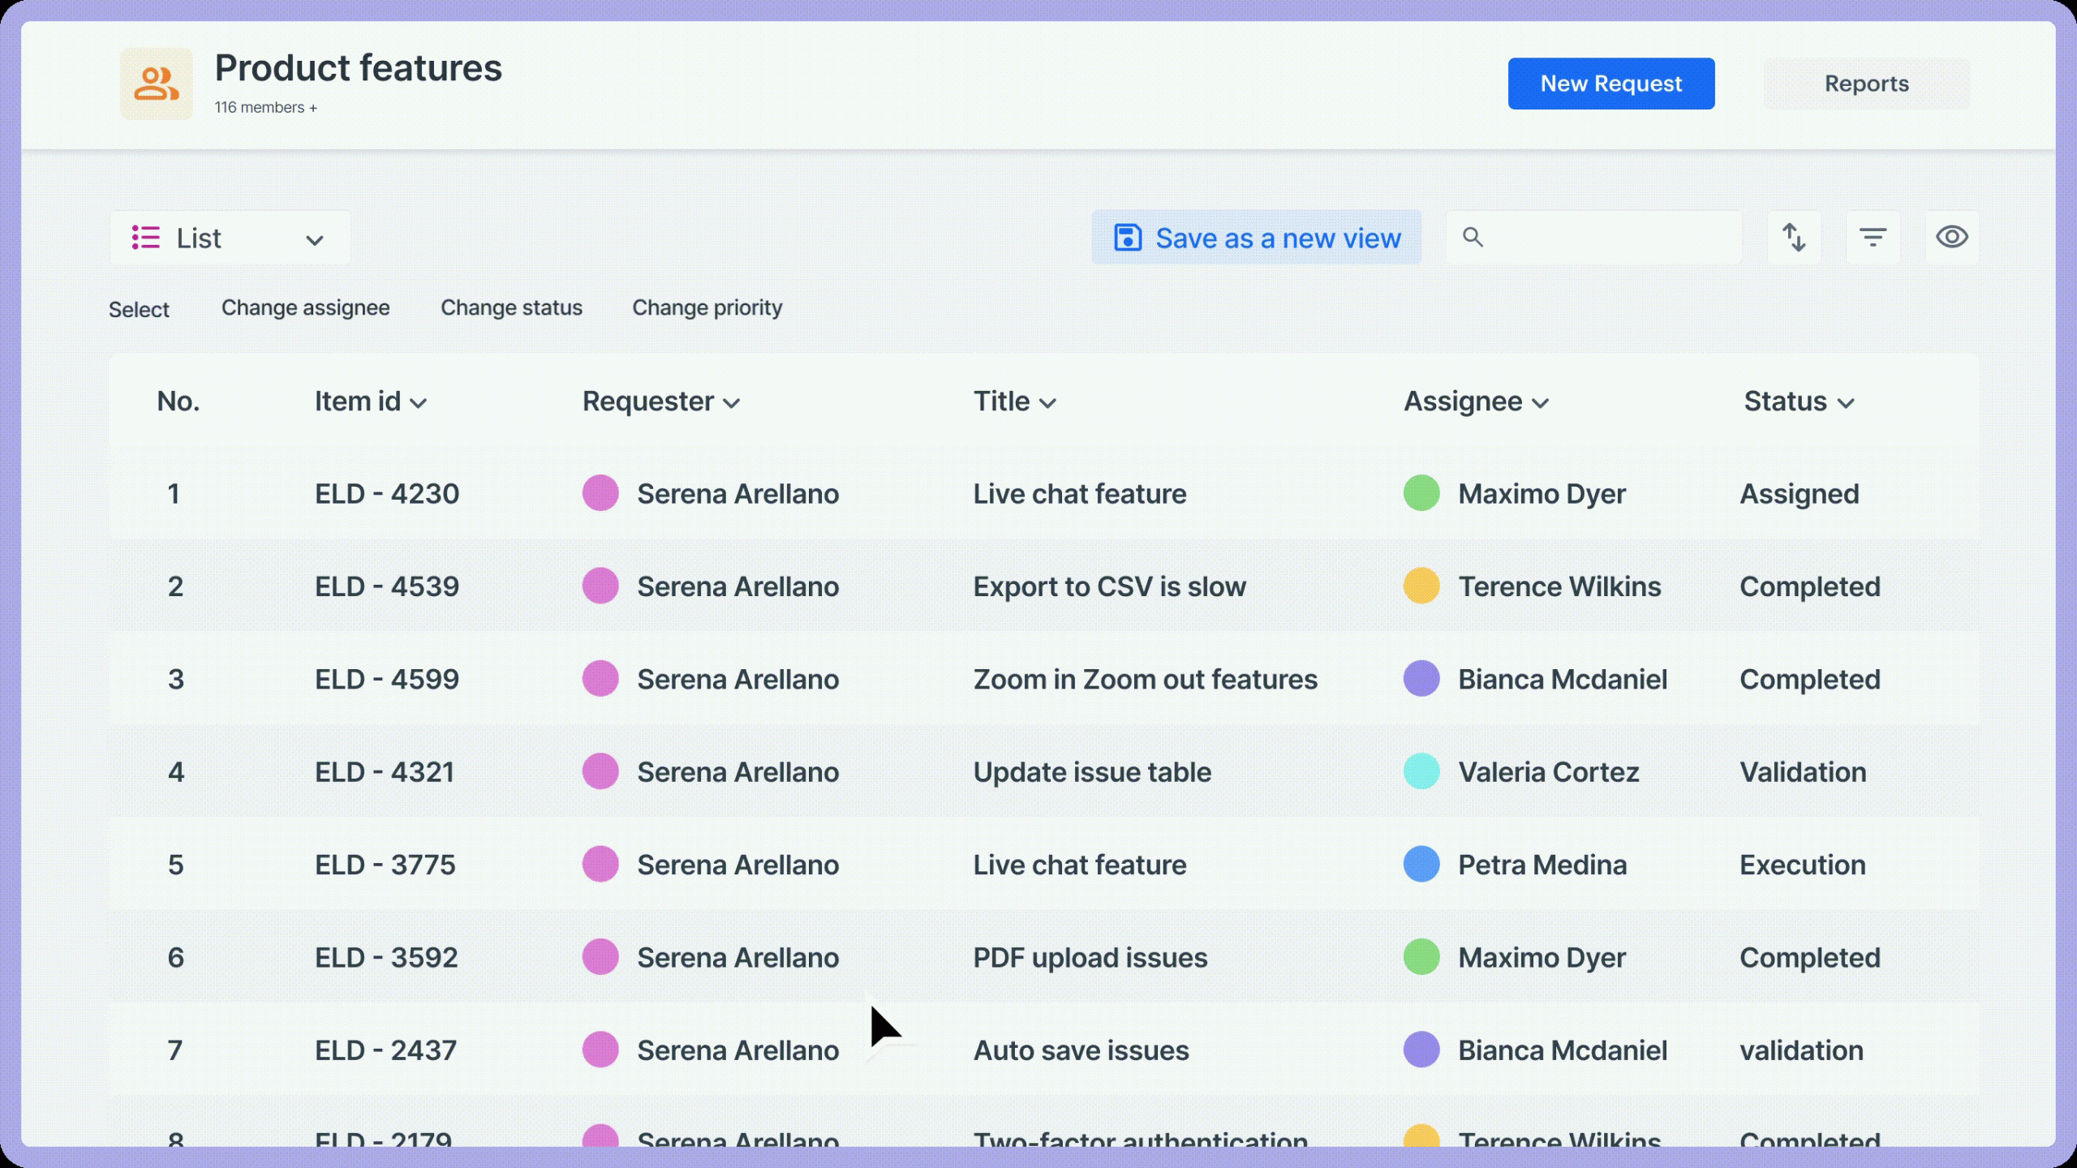Click the pink List view icon
The width and height of the screenshot is (2077, 1168).
pyautogui.click(x=146, y=238)
